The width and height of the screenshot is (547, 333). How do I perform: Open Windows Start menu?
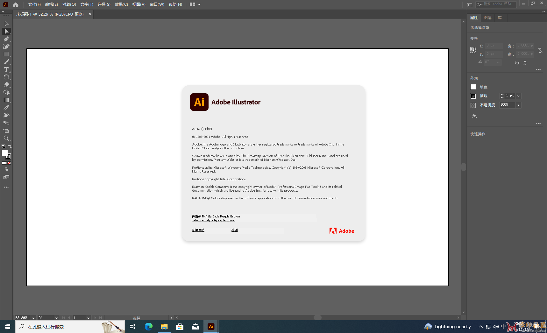coord(8,327)
